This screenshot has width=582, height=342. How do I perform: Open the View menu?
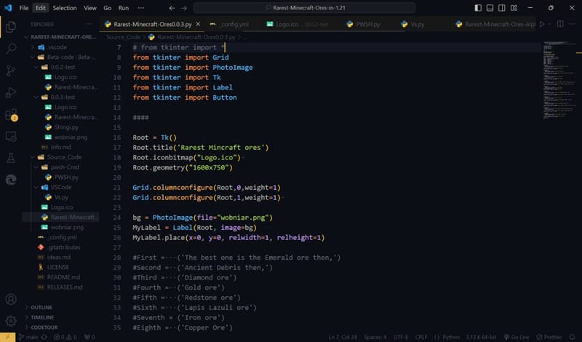(89, 8)
